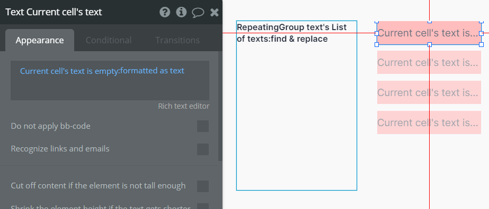Open the comment bubble icon
Screen dimensions: 489x209
[198, 13]
